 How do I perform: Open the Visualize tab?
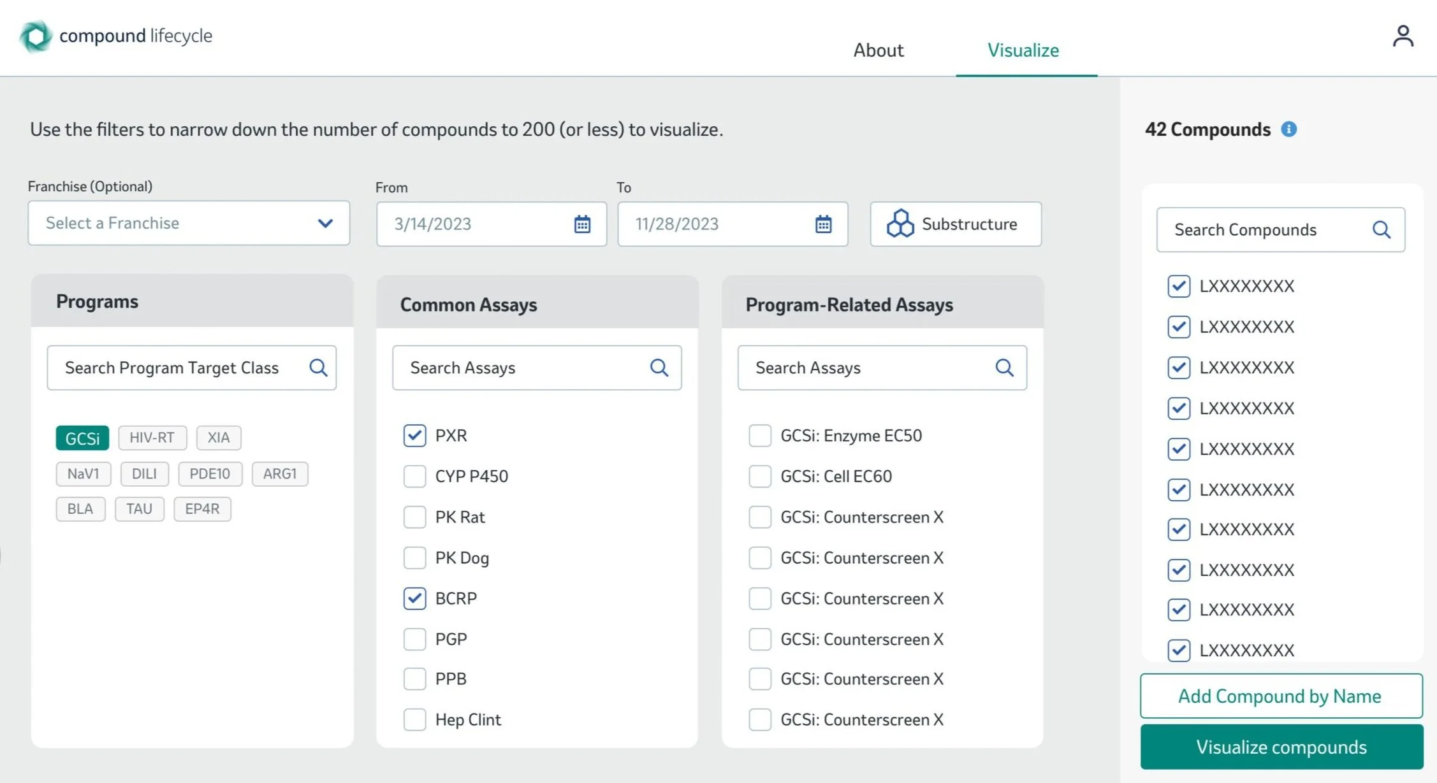point(1023,50)
